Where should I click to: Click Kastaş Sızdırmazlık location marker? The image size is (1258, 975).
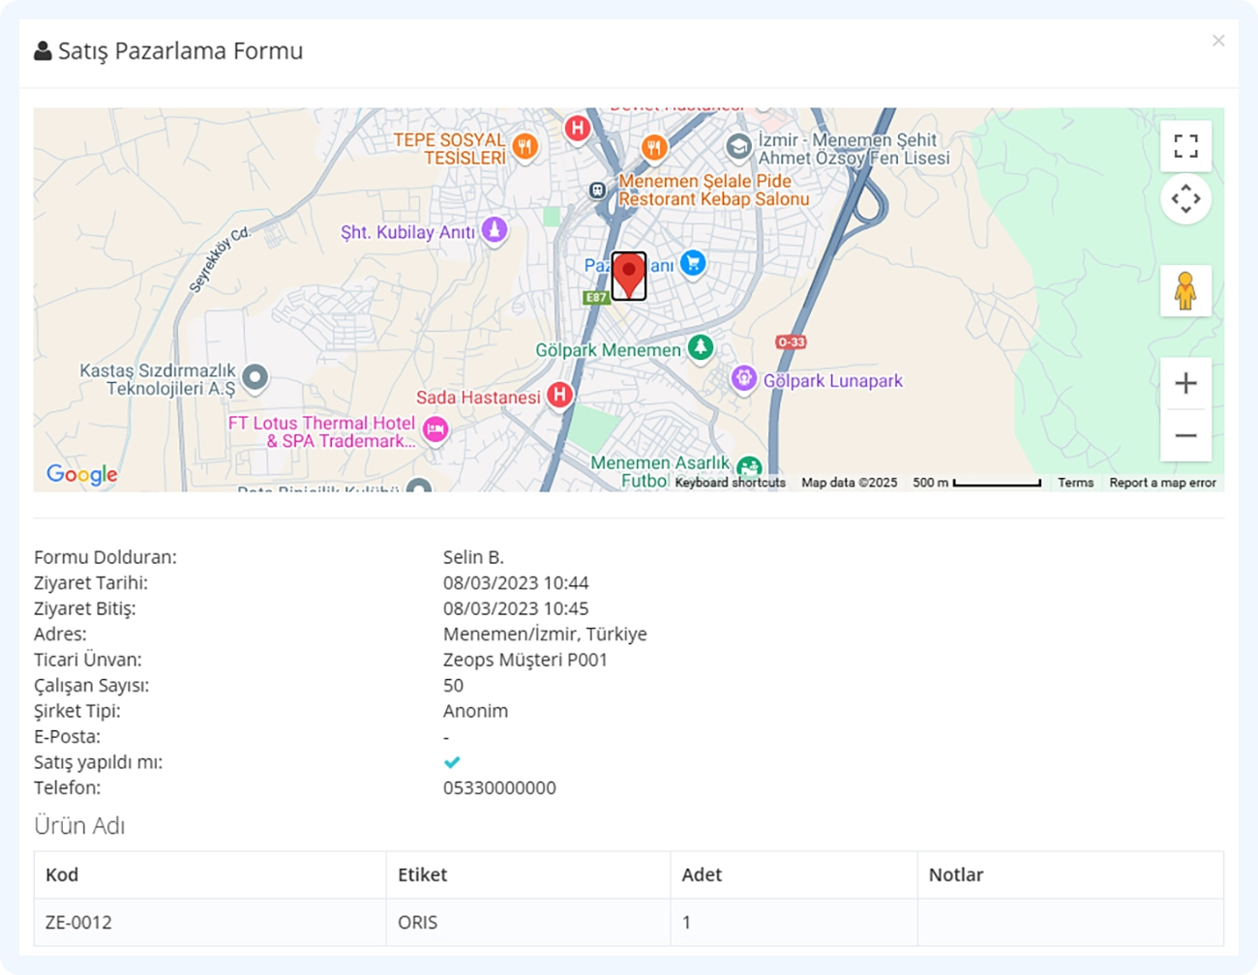click(255, 376)
